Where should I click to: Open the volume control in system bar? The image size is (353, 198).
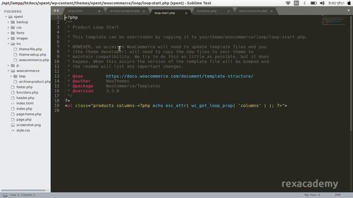pos(322,3)
